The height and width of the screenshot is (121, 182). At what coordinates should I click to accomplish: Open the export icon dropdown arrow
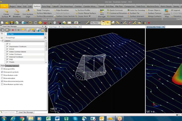27,23
